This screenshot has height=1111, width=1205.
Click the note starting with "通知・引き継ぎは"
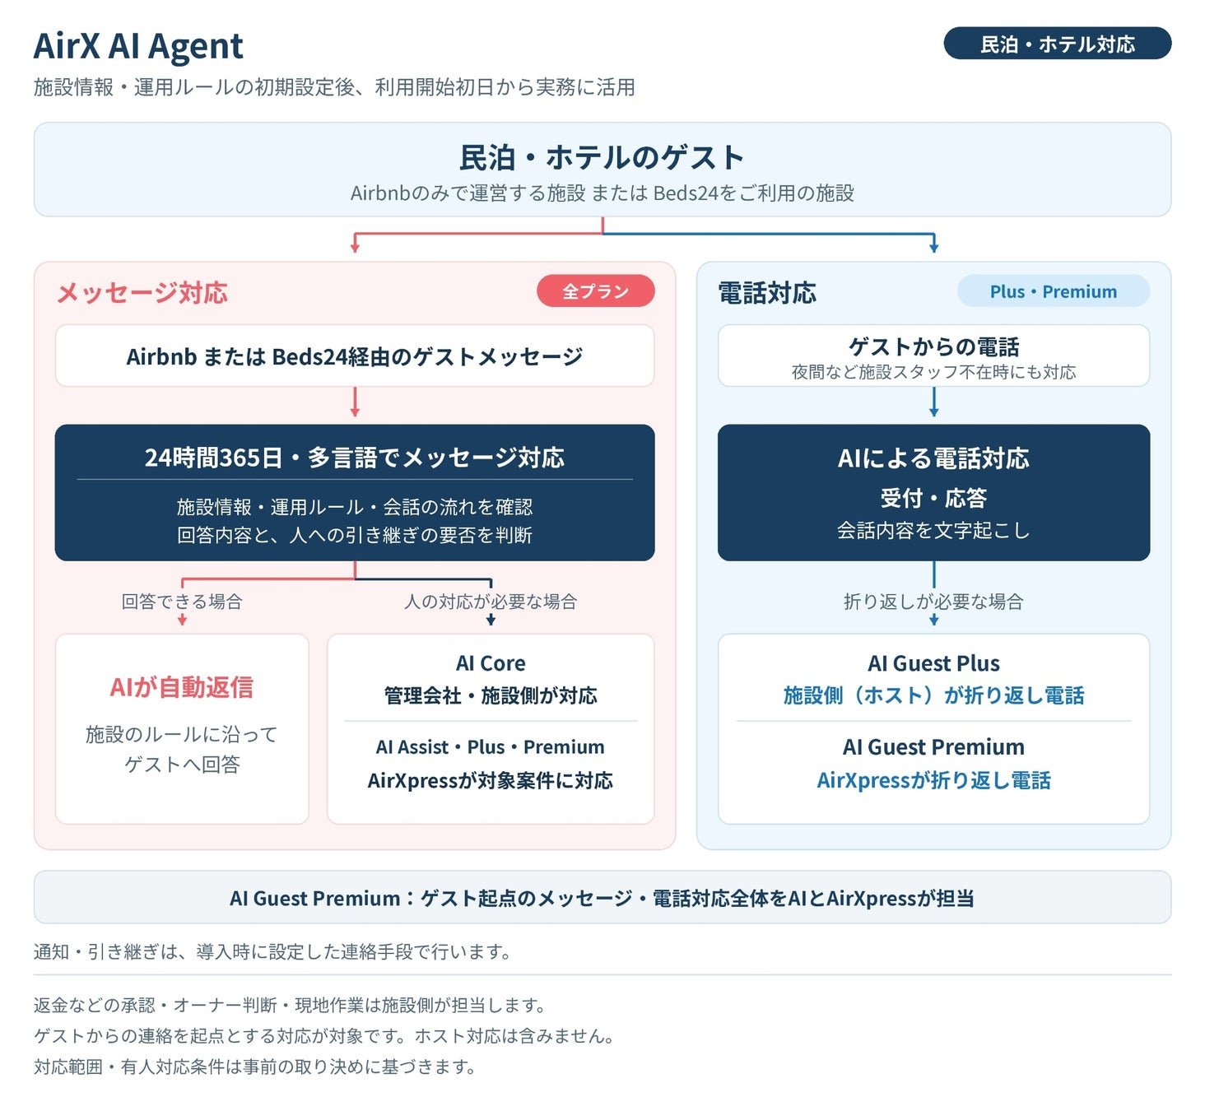tap(272, 952)
